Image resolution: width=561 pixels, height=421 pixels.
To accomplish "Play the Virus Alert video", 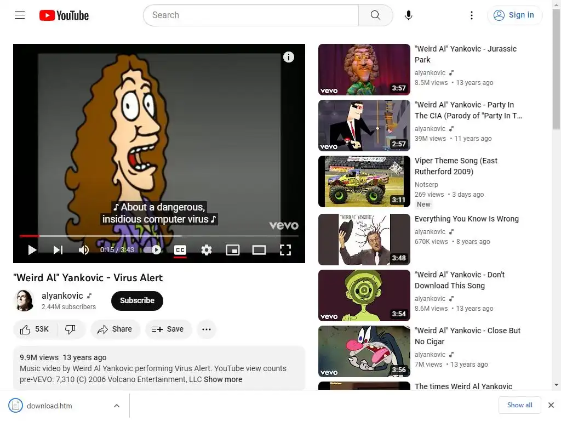I will pos(32,250).
